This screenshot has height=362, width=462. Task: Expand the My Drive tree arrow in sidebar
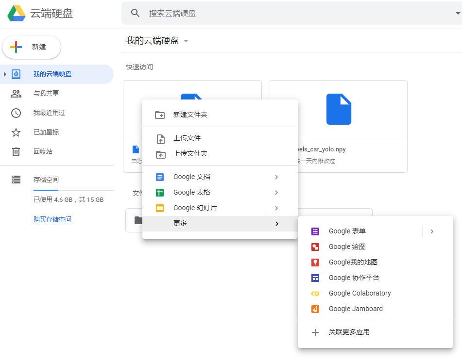pos(5,74)
